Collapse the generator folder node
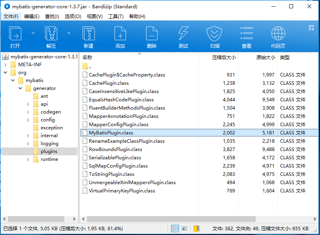 pyautogui.click(x=21, y=88)
